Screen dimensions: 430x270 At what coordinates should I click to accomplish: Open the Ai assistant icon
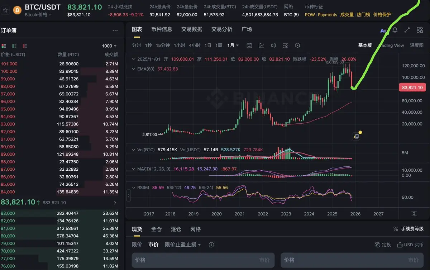tap(383, 30)
